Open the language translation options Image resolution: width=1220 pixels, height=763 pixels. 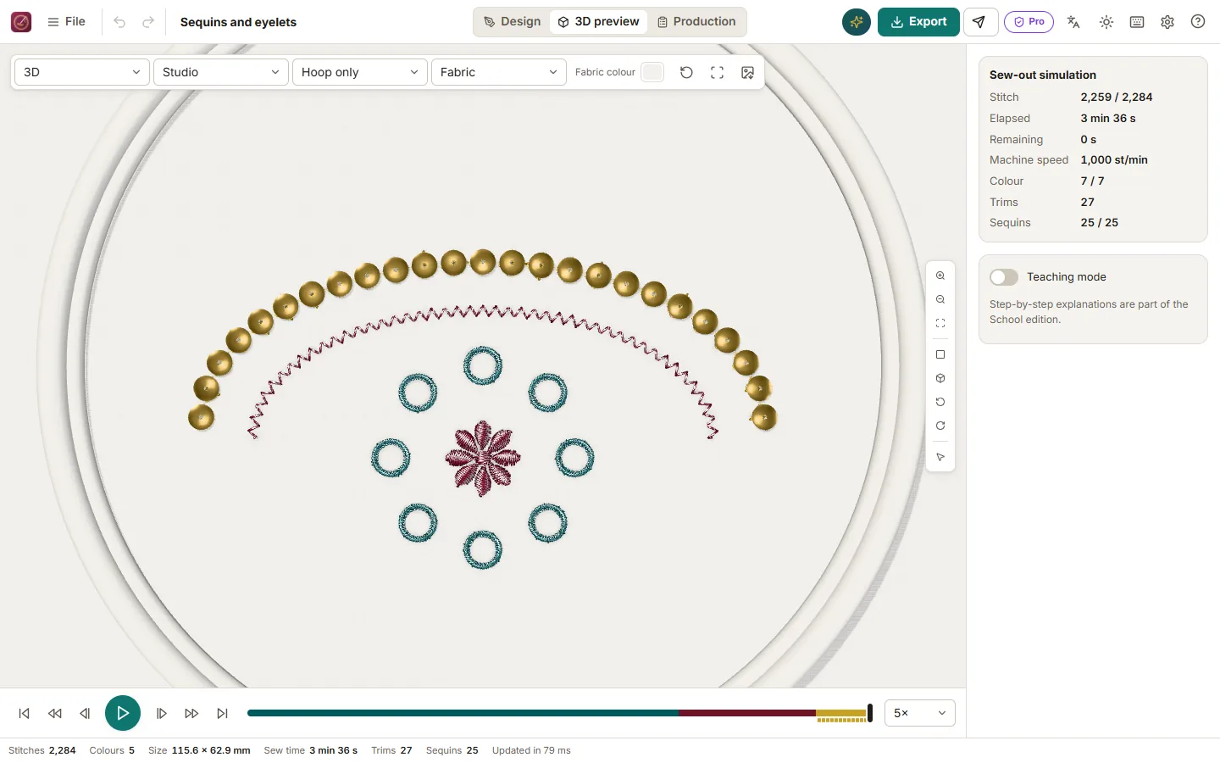click(x=1073, y=22)
